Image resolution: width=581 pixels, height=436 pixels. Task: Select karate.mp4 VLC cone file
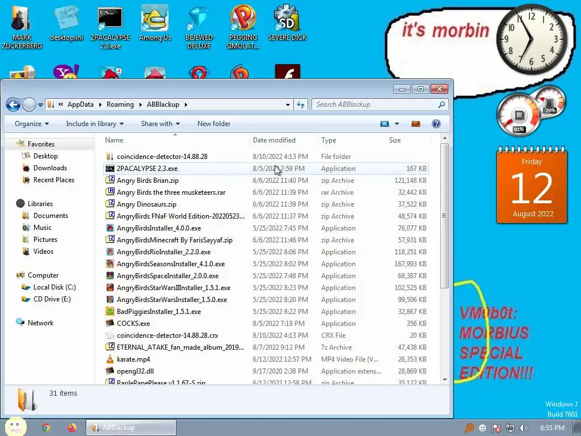pyautogui.click(x=266, y=359)
